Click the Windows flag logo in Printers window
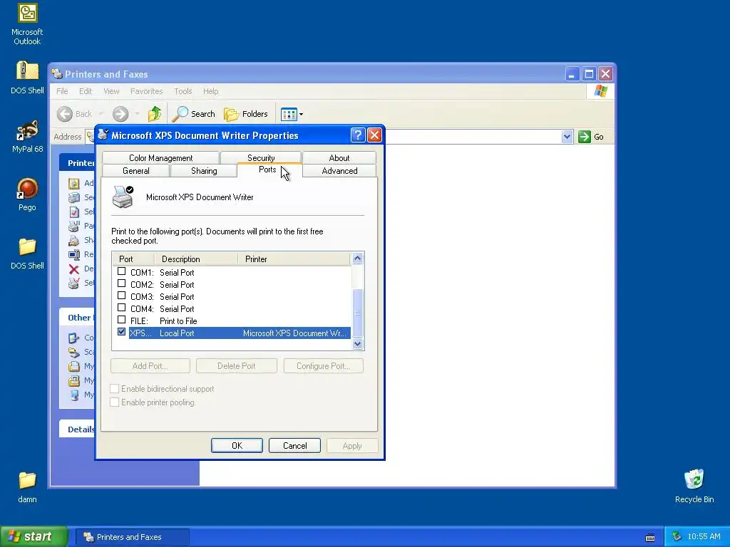The height and width of the screenshot is (547, 730). 600,91
